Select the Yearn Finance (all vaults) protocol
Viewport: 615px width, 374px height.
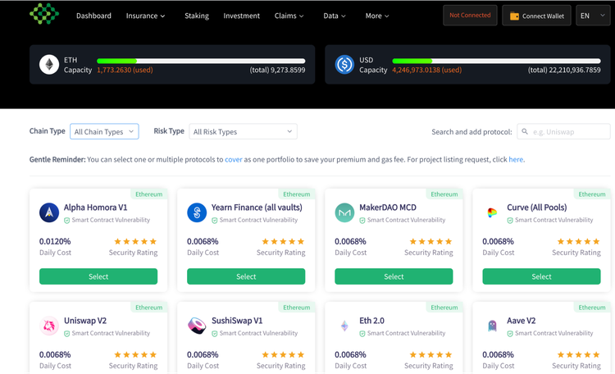click(x=246, y=276)
